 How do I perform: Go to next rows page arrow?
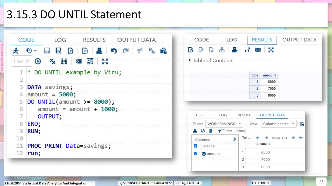pos(293,138)
